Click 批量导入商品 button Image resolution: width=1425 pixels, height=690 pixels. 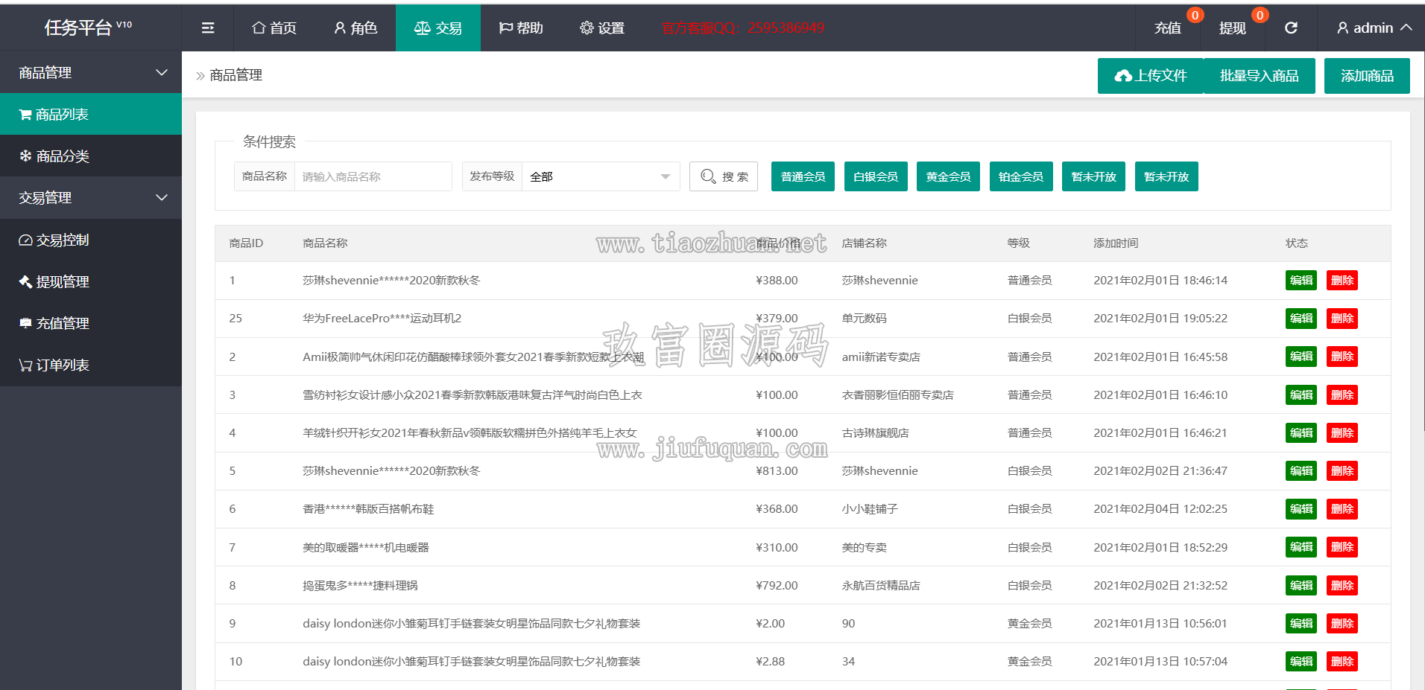1259,76
